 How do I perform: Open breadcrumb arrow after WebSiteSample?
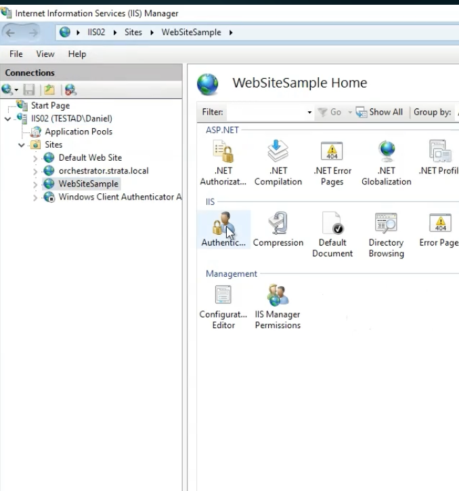point(231,33)
